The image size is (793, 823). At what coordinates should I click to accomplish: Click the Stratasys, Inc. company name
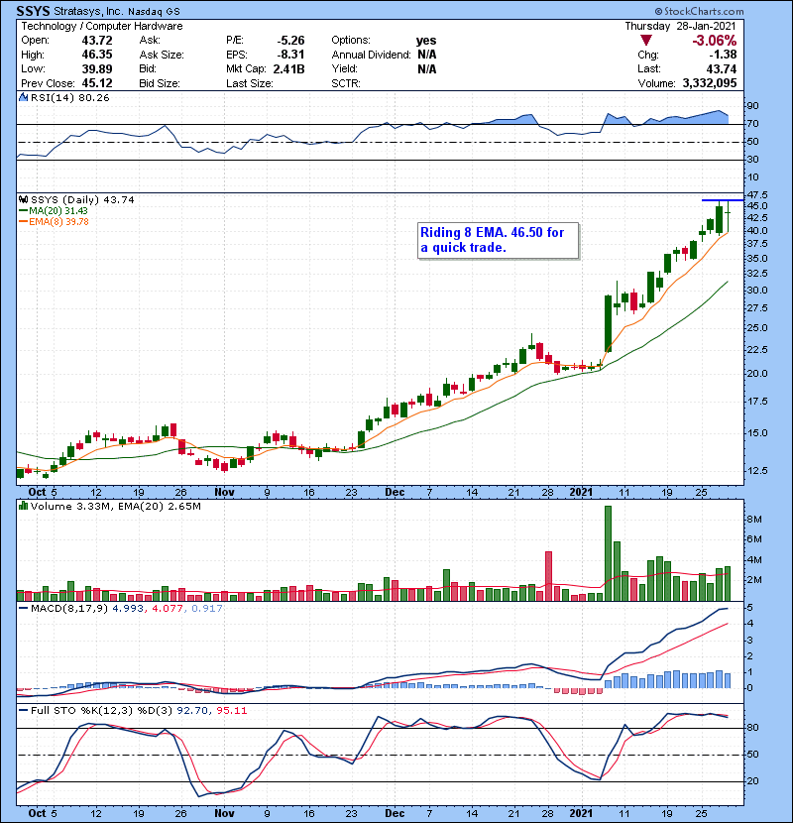(88, 11)
